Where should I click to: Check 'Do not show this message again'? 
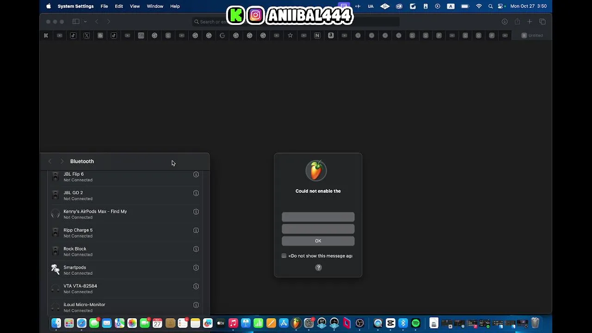coord(284,256)
